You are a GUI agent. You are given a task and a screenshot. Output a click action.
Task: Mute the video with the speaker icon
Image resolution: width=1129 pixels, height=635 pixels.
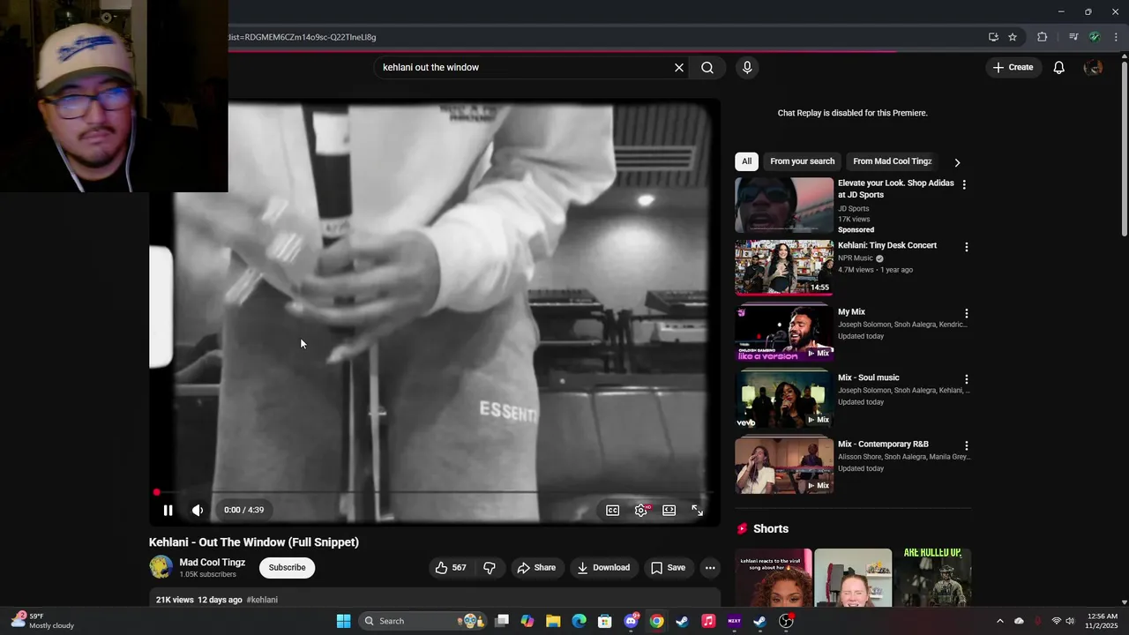198,510
